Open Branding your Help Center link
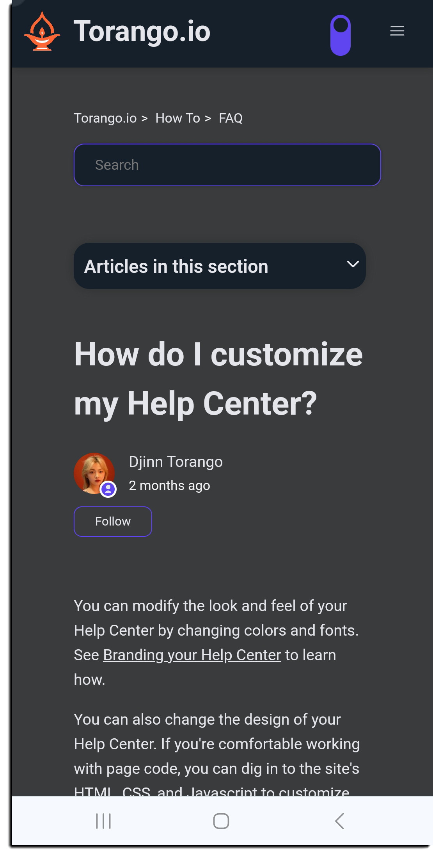Screen dimensions: 433x857 (x=192, y=655)
